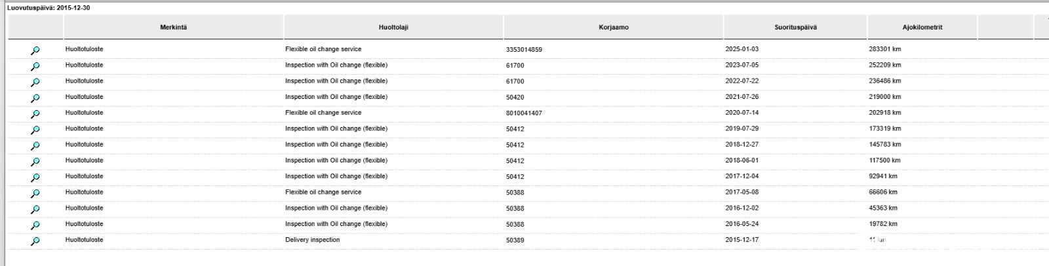Open details icon for 173319 km entry
1049x266 pixels.
coord(35,130)
